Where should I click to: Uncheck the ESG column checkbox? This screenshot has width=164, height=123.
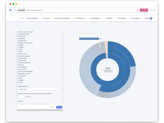point(18,78)
